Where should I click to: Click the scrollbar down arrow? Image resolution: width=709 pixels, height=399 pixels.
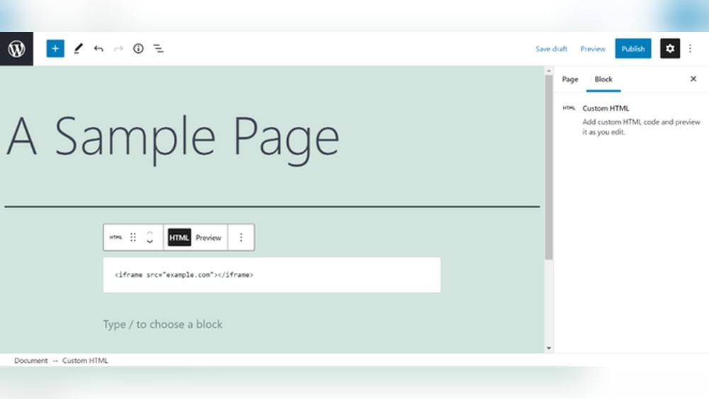(549, 349)
